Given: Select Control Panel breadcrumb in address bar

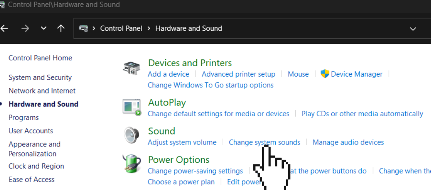Looking at the screenshot, I should point(121,28).
